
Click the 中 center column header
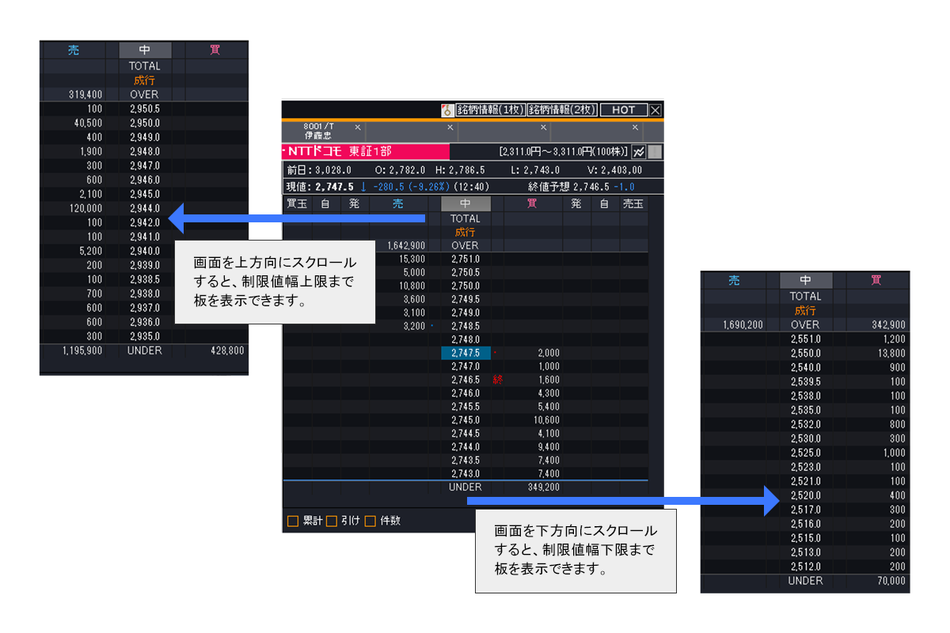click(x=465, y=204)
